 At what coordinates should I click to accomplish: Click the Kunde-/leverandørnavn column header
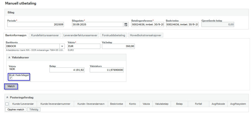(91, 104)
